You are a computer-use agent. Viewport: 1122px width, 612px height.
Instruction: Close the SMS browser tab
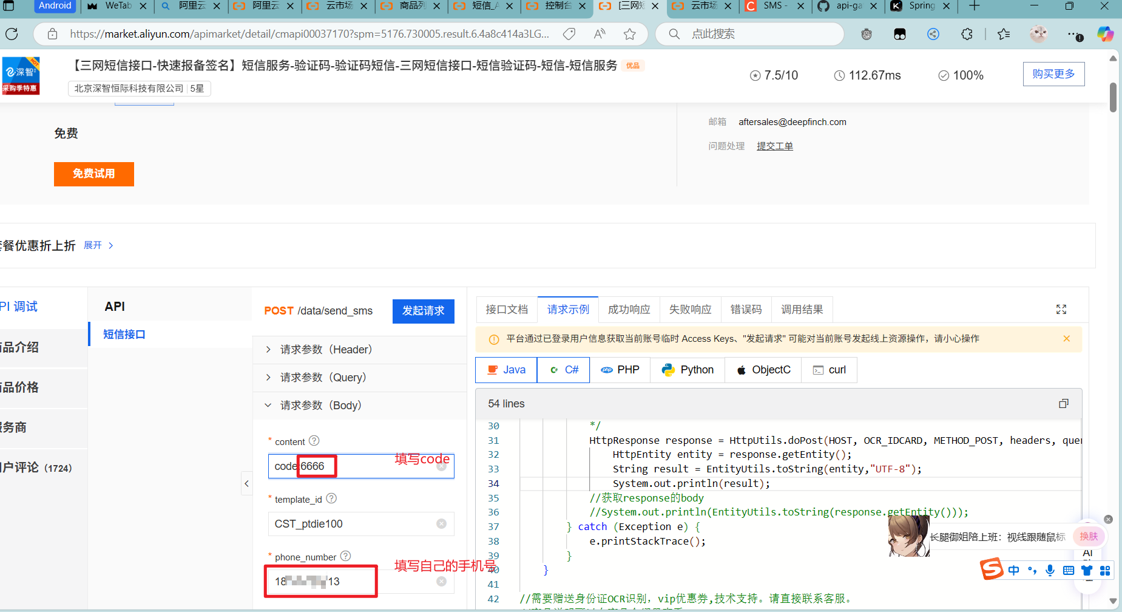coord(801,6)
